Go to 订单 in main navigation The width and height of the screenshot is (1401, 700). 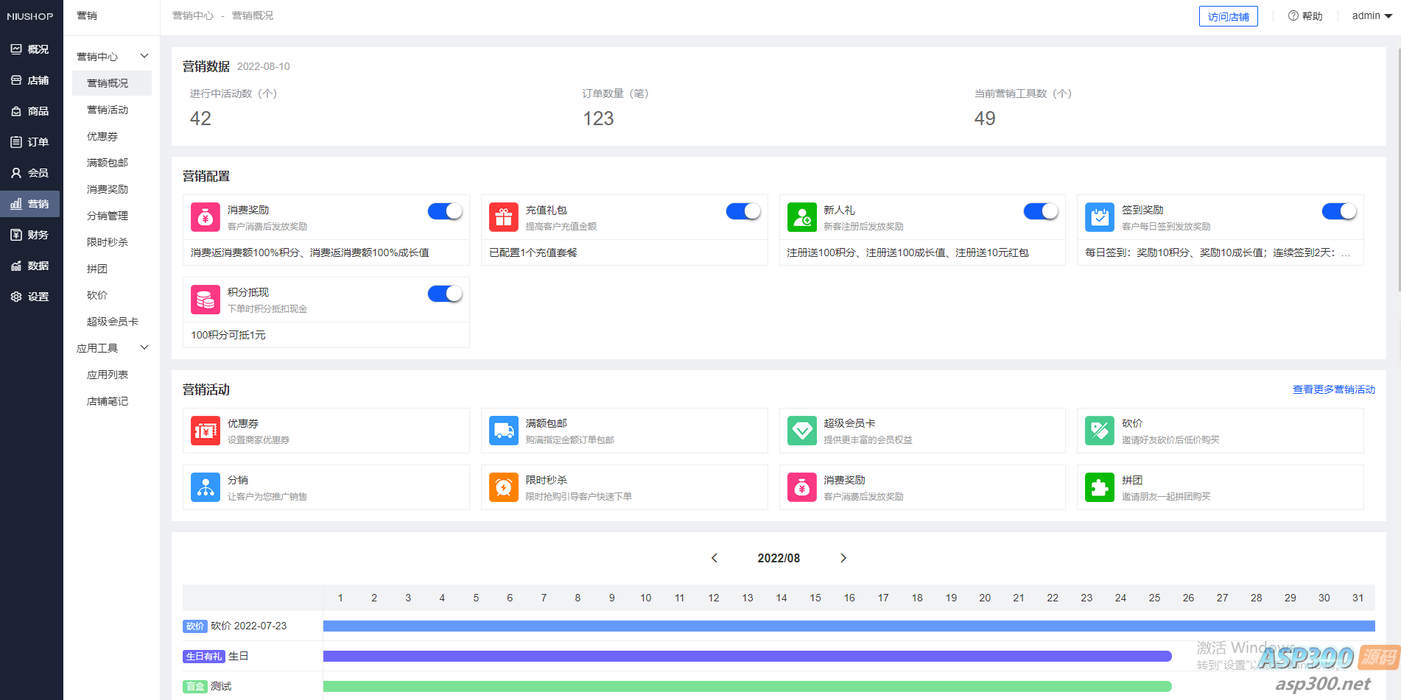(x=31, y=142)
